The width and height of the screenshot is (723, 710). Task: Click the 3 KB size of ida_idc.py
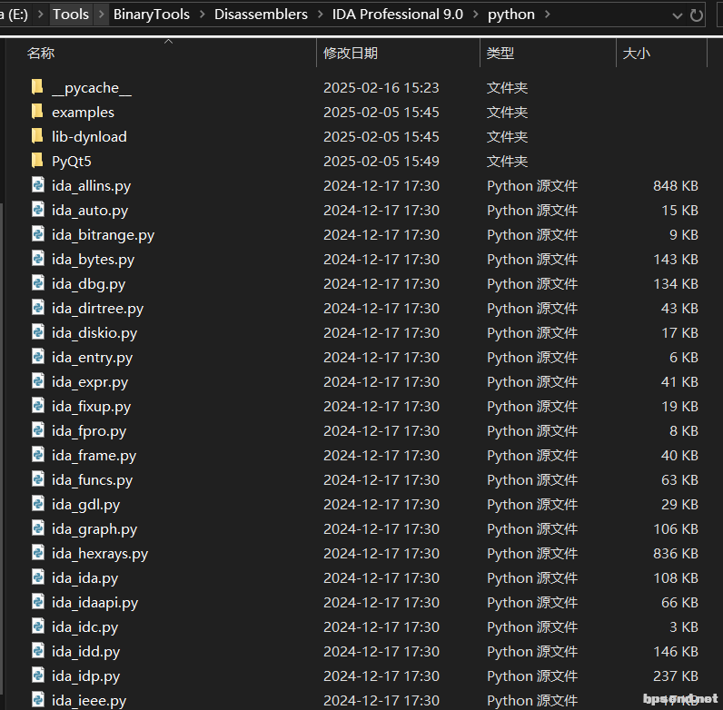point(683,627)
